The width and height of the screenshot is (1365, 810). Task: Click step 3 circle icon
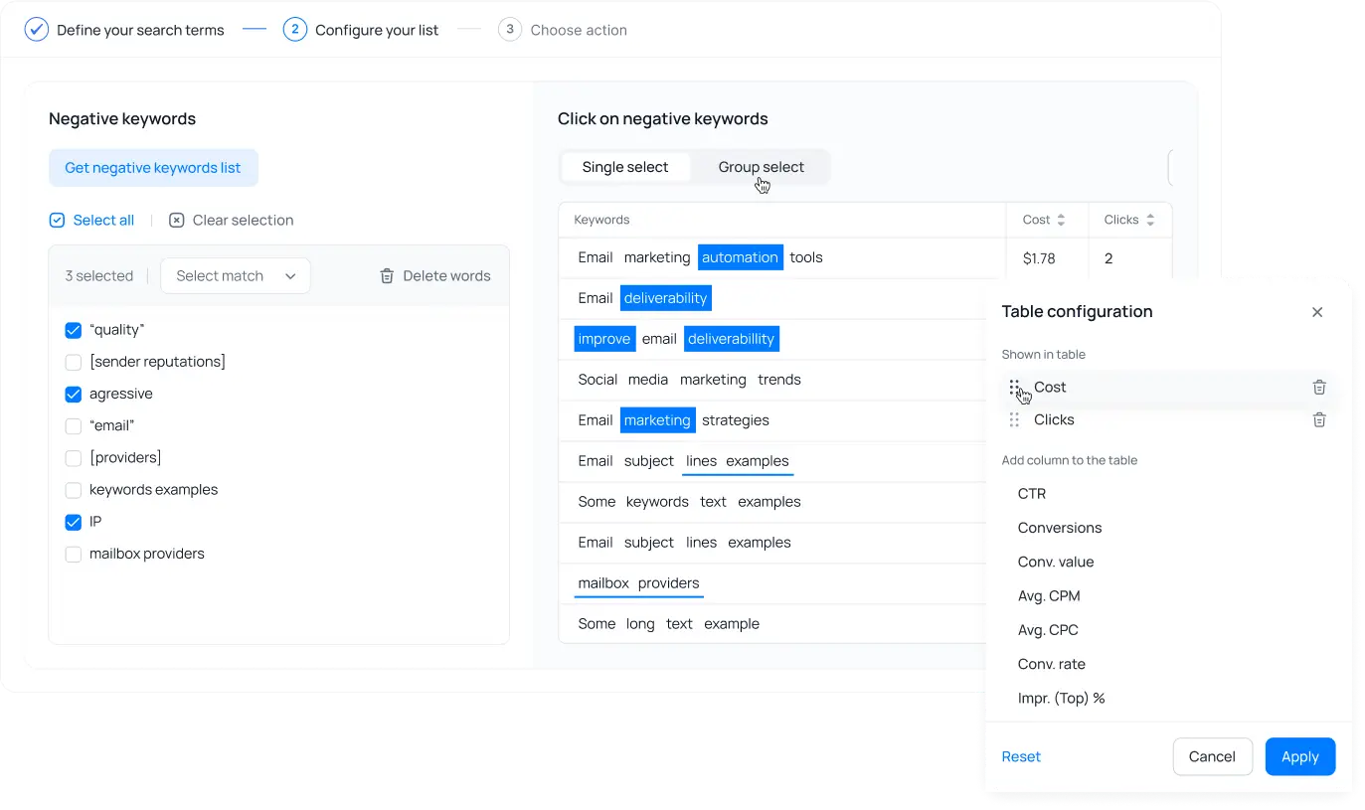[510, 30]
